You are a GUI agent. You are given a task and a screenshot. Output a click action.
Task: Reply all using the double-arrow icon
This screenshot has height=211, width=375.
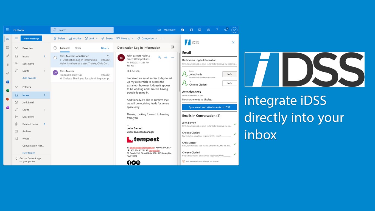tap(159, 57)
